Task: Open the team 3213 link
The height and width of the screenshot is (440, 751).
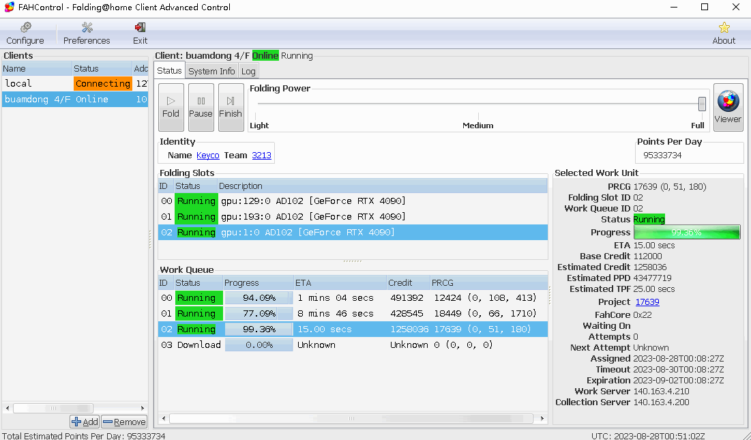Action: point(261,155)
